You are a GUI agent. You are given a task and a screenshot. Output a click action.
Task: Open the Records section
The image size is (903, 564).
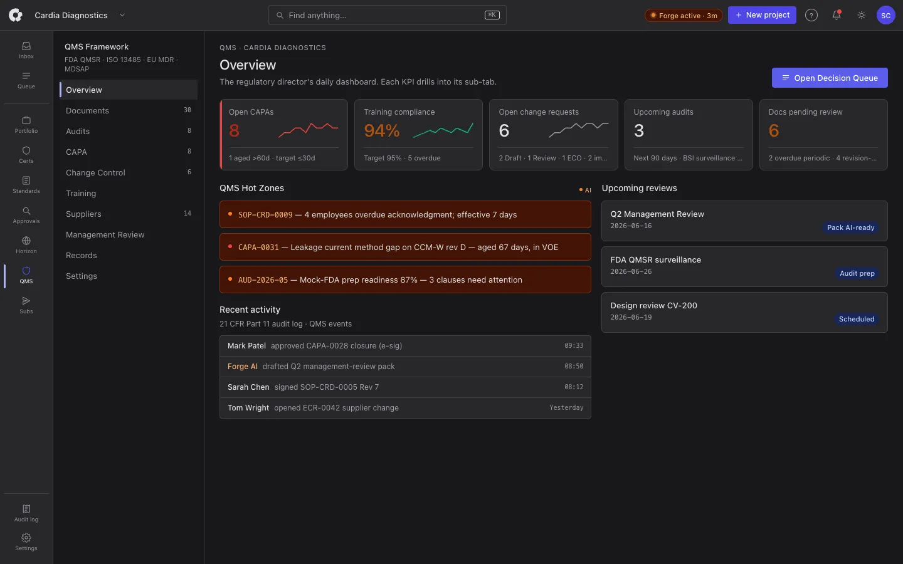click(129, 255)
